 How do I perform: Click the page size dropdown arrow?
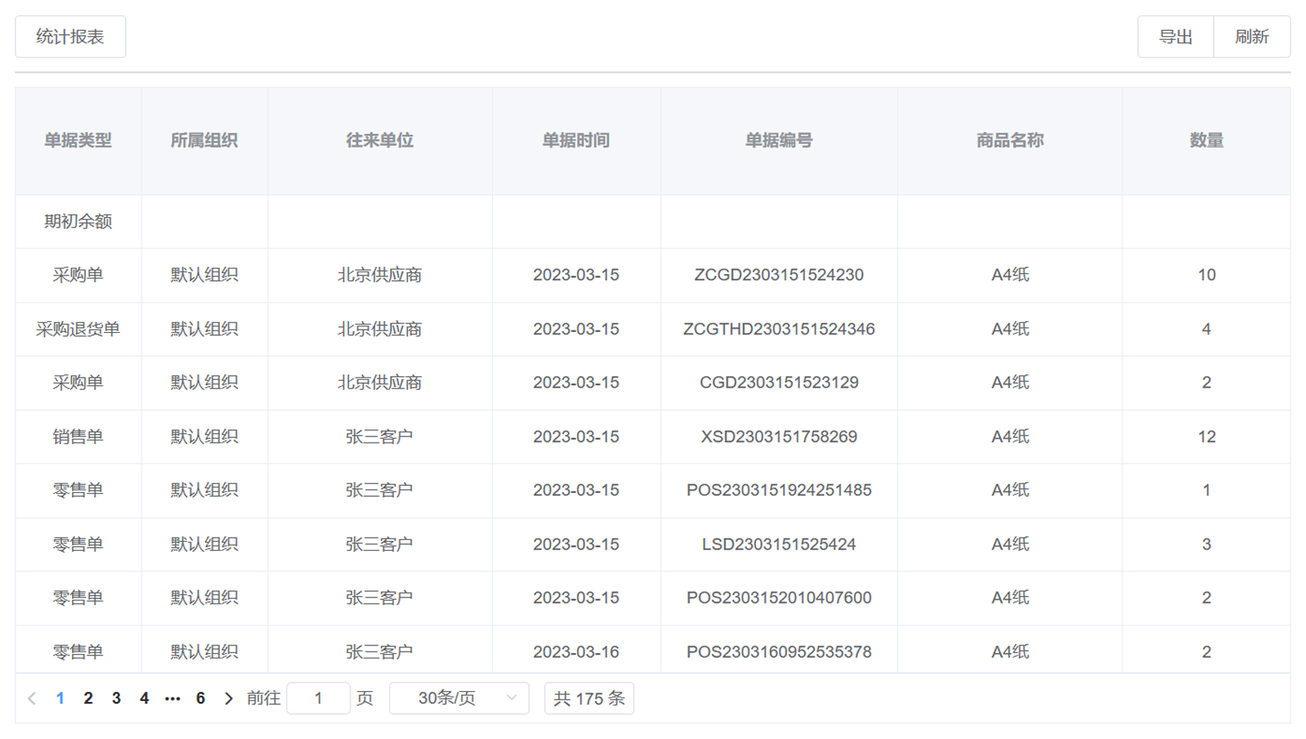click(511, 698)
